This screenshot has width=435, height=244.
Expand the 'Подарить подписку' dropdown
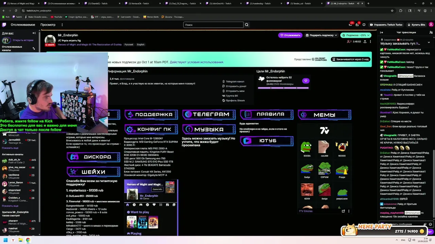(321, 35)
